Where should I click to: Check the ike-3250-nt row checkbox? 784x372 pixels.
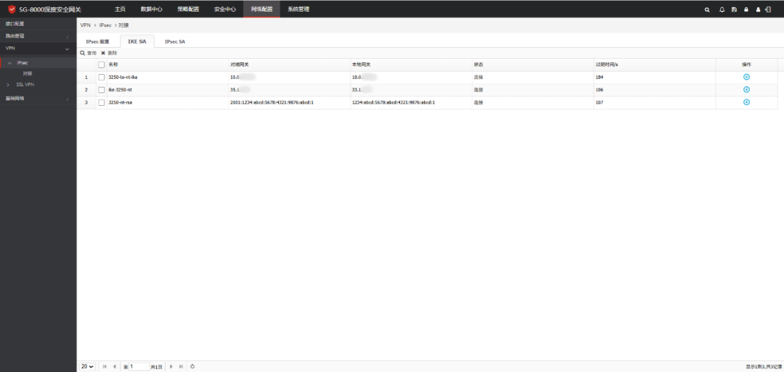102,90
